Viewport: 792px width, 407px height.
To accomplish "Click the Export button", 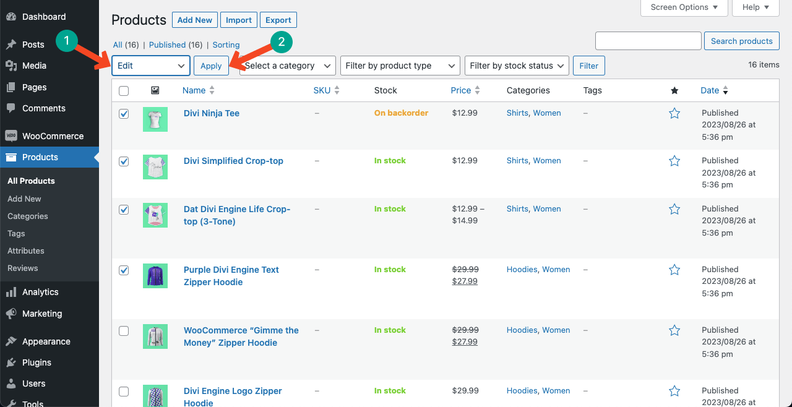I will [278, 20].
